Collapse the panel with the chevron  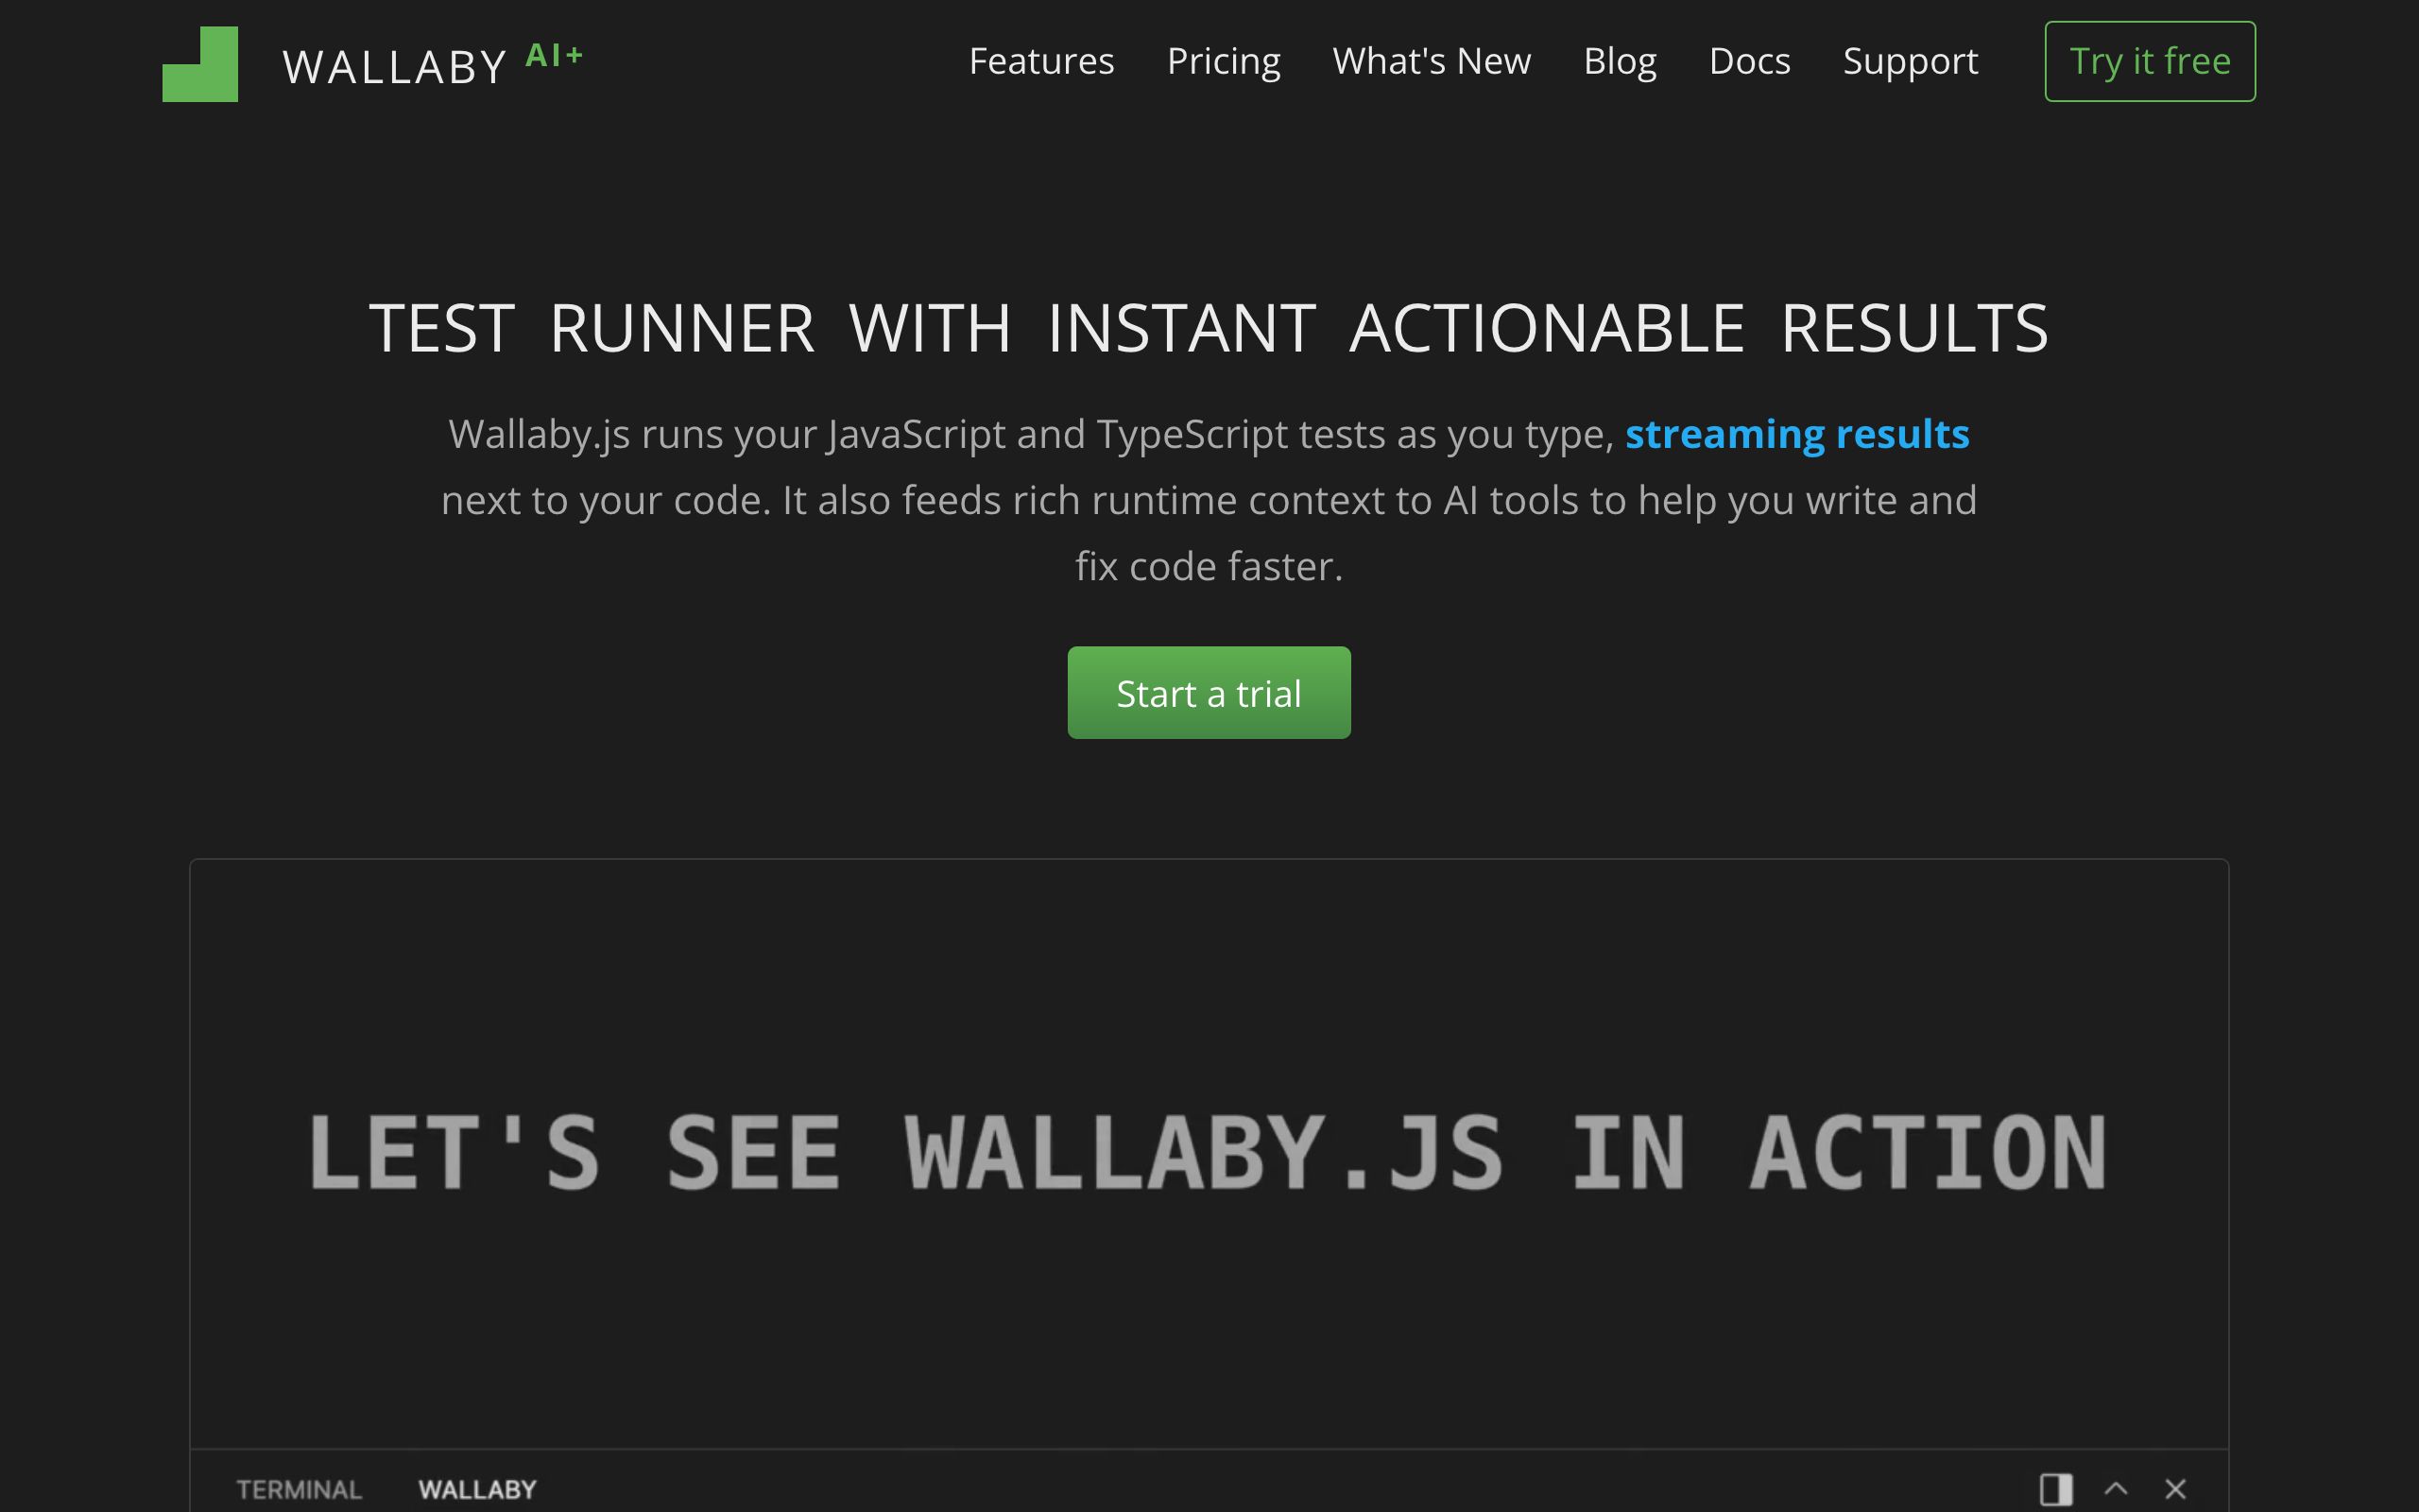tap(2115, 1489)
